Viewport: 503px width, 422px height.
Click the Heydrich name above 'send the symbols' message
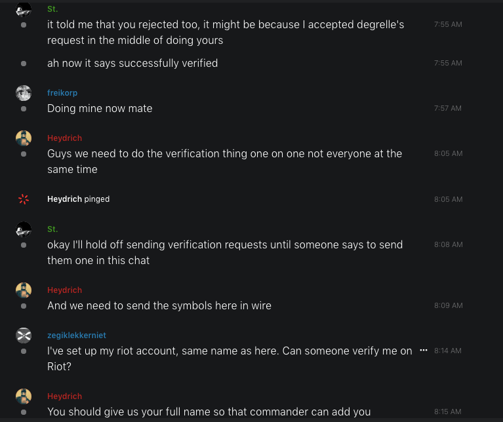[x=64, y=290]
